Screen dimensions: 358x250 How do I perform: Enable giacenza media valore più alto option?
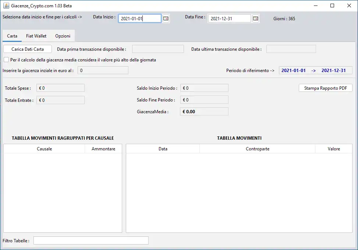pos(6,60)
